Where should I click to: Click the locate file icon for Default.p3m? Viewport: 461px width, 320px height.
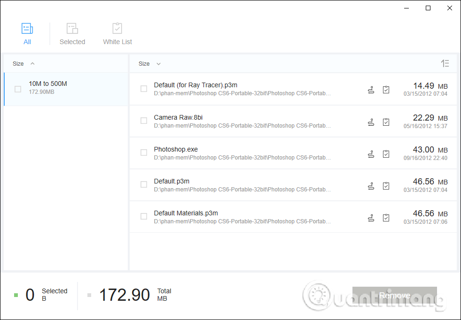[371, 186]
